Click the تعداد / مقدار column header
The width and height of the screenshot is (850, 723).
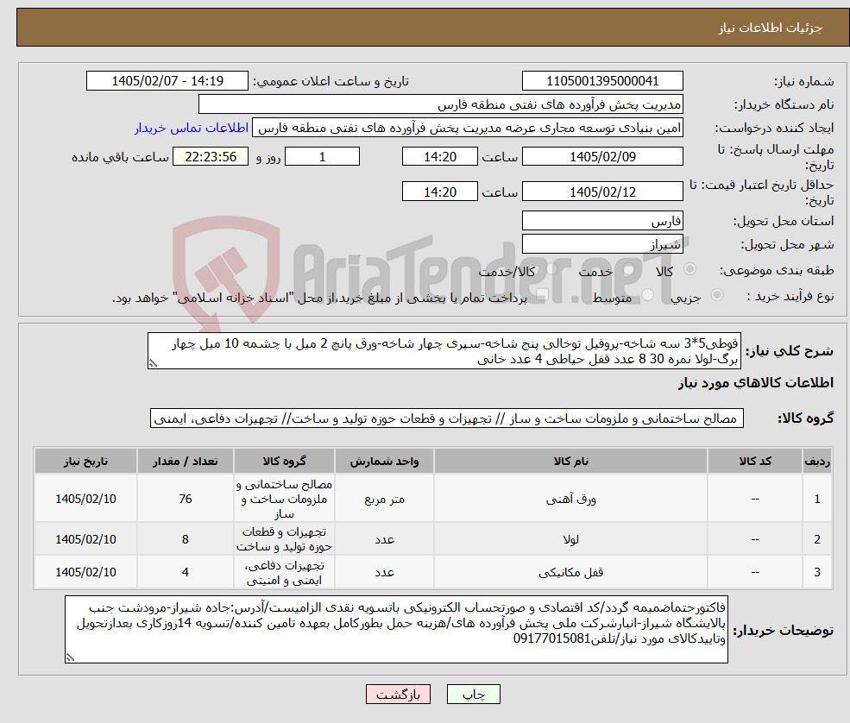tap(186, 462)
